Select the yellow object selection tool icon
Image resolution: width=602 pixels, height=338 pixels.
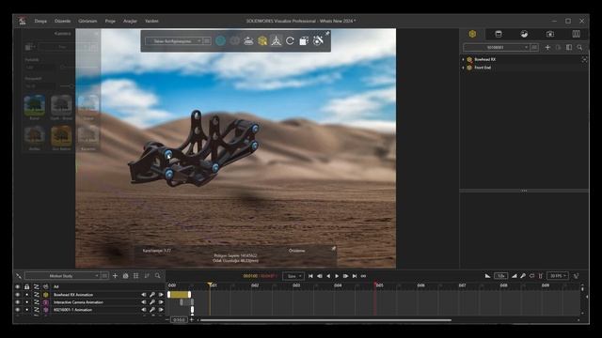click(x=262, y=40)
